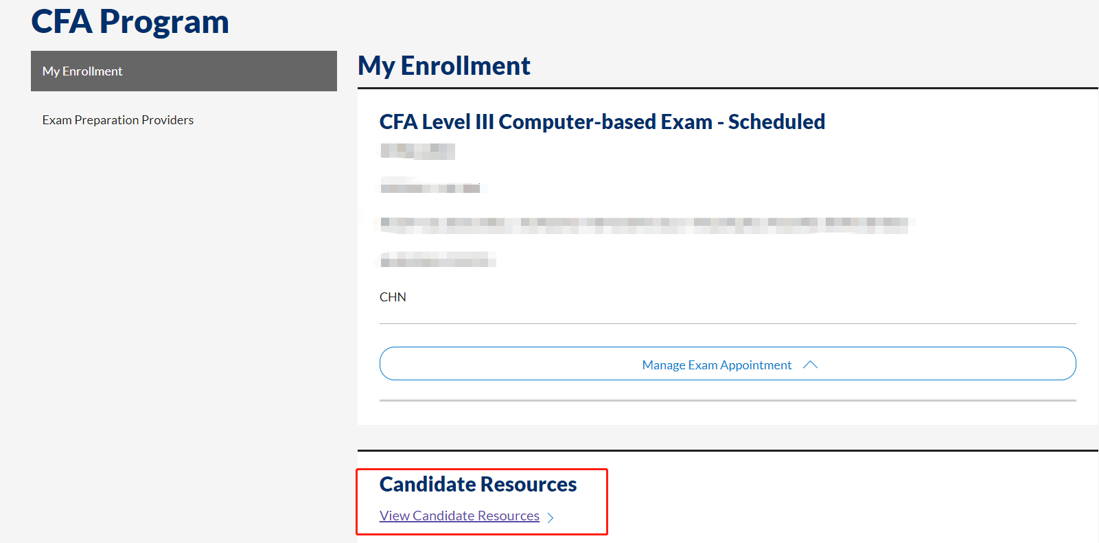The width and height of the screenshot is (1099, 543).
Task: Click the arrow beside View Candidate Resources
Action: pos(550,517)
